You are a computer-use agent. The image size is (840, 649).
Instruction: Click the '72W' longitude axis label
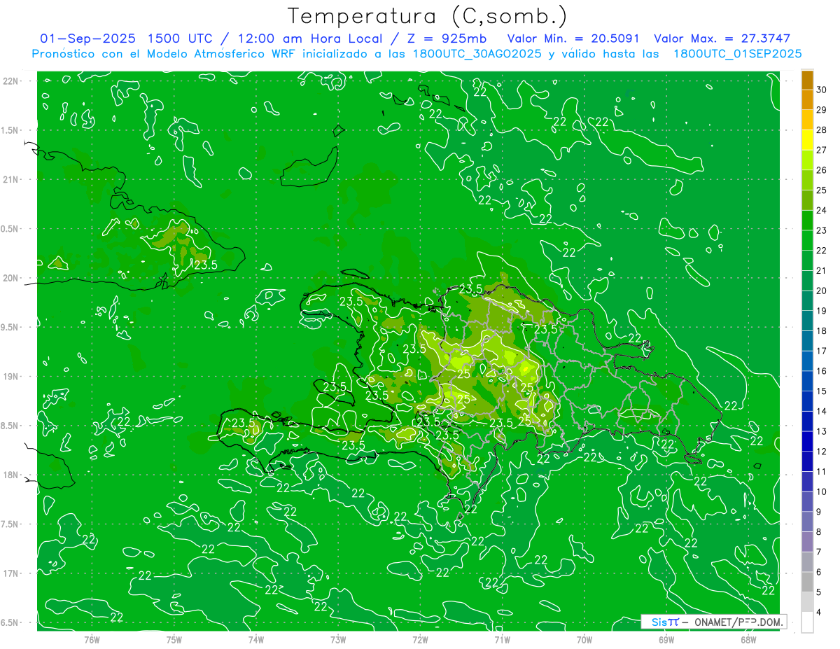coord(420,640)
